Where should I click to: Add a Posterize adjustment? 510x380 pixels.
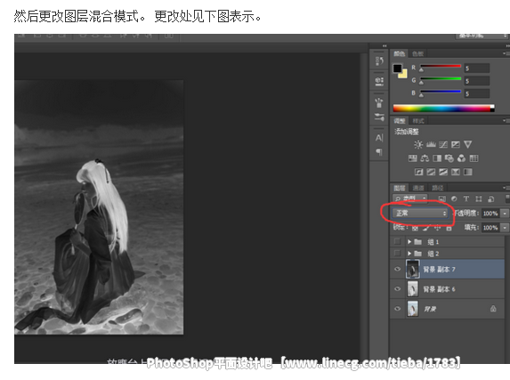coord(431,172)
